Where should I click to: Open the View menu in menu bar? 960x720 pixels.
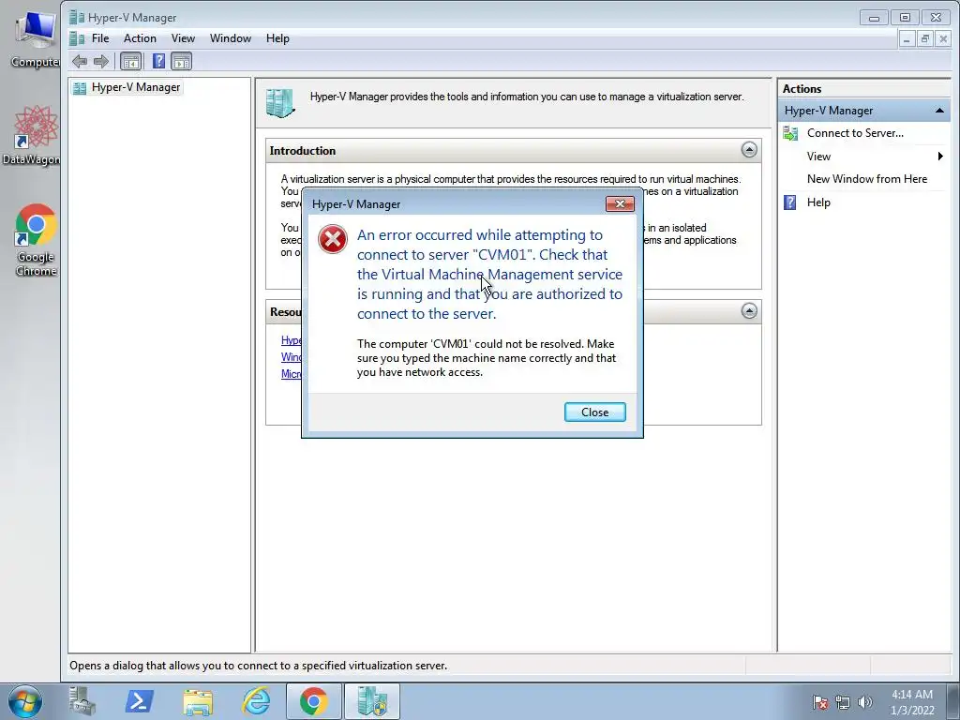[183, 37]
